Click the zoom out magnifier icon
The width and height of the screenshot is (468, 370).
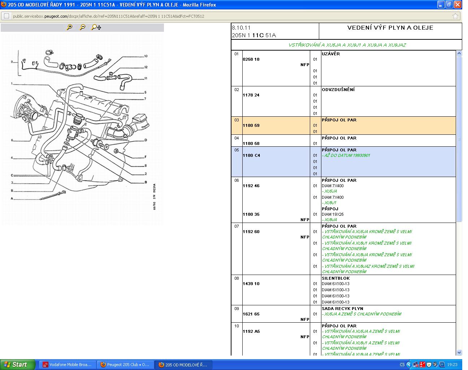(83, 27)
